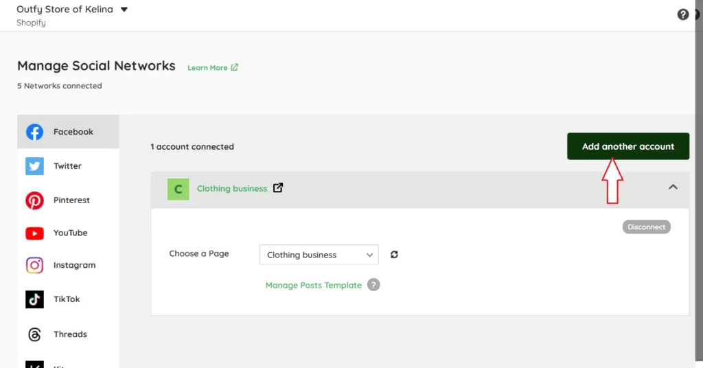The width and height of the screenshot is (703, 368).
Task: Click the refresh pages icon
Action: tap(394, 255)
